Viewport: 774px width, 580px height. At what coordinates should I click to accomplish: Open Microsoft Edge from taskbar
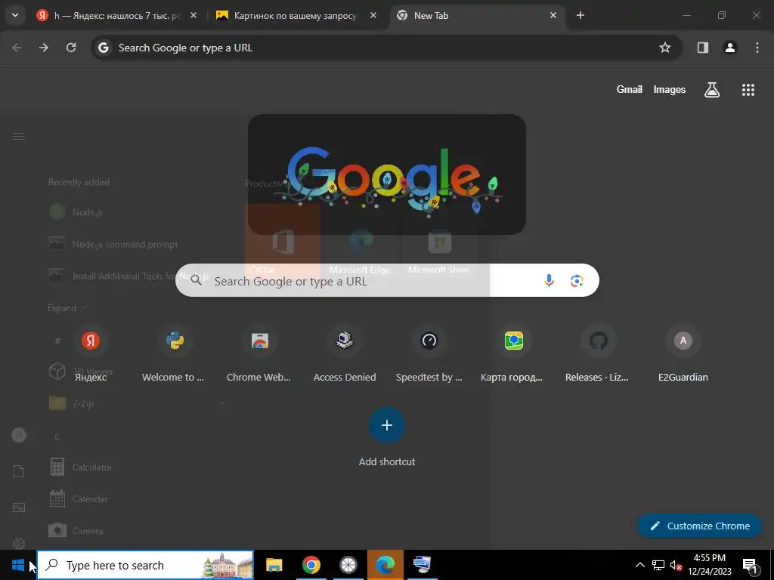point(385,565)
